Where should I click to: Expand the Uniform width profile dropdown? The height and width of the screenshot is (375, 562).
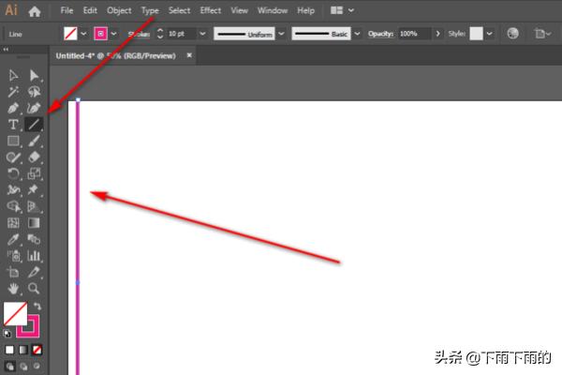point(280,33)
